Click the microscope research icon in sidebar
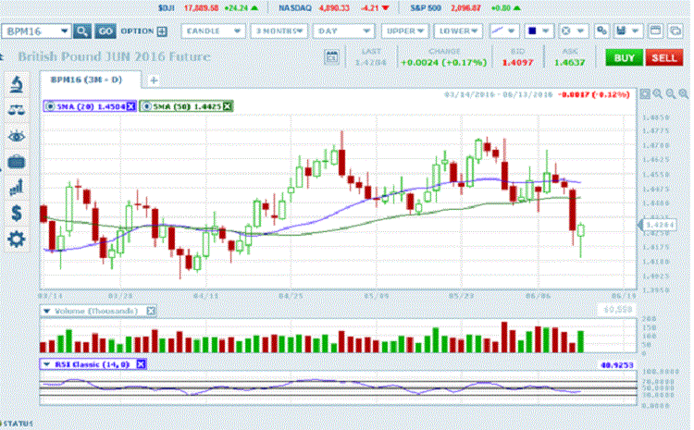This screenshot has height=430, width=694. pyautogui.click(x=17, y=85)
